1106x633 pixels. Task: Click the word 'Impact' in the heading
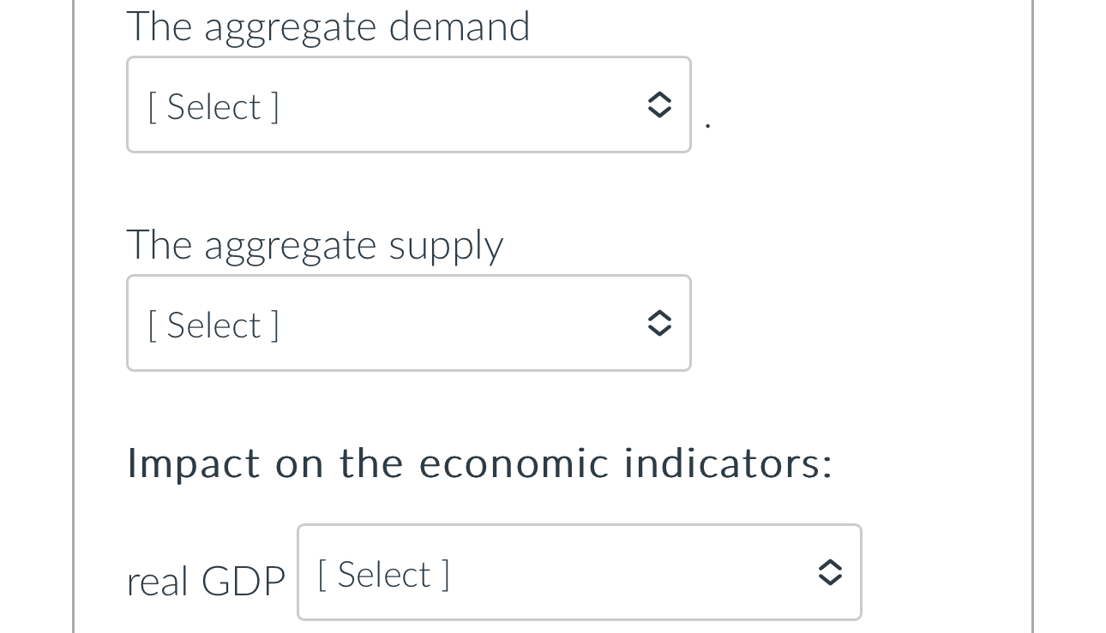[x=193, y=463]
